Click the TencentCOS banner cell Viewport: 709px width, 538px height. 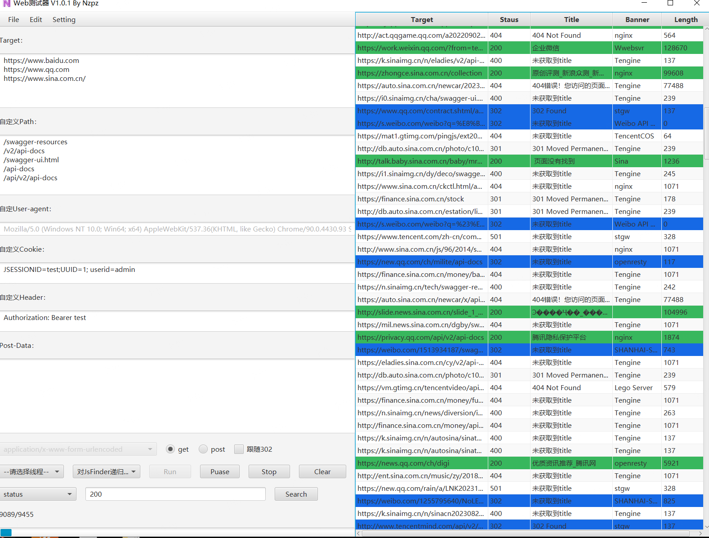tap(637, 136)
